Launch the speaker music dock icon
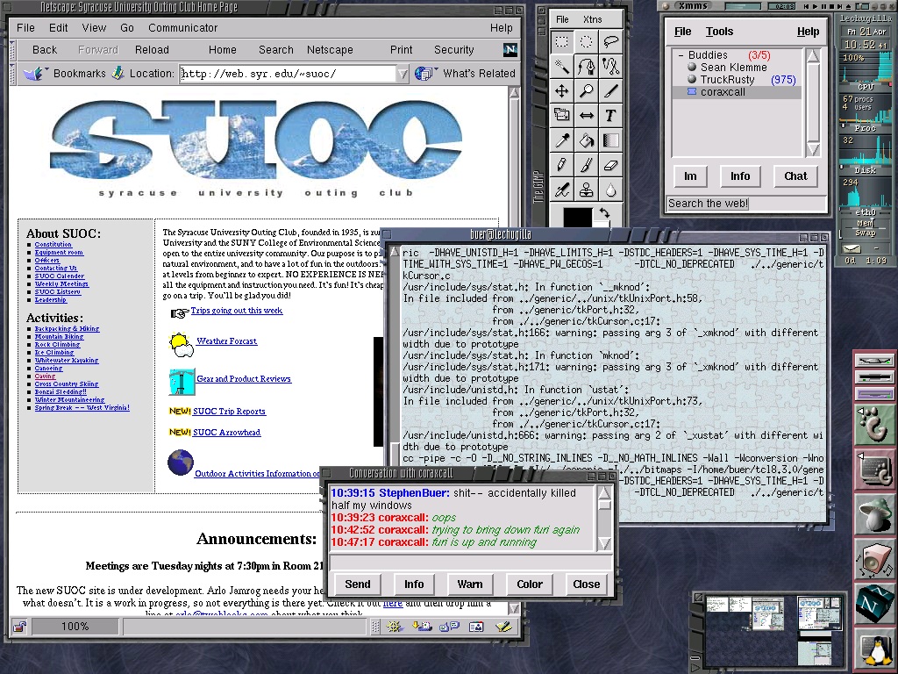The width and height of the screenshot is (898, 674). 874,559
